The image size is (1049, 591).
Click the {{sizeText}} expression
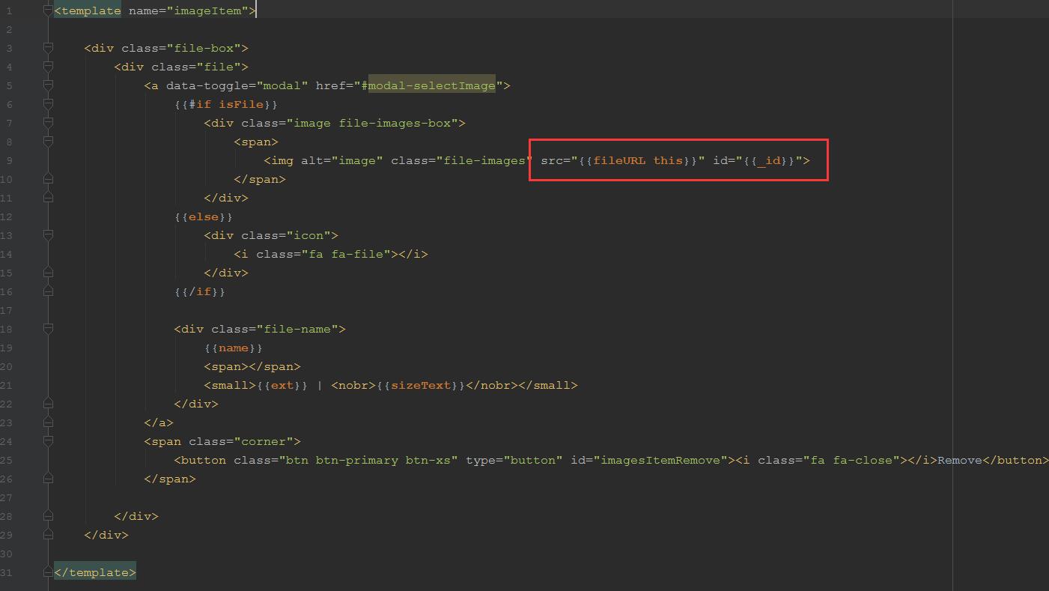click(421, 385)
